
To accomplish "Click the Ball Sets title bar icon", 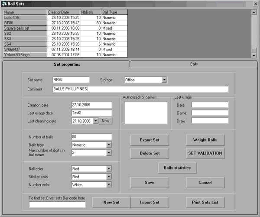I will pyautogui.click(x=5, y=3).
